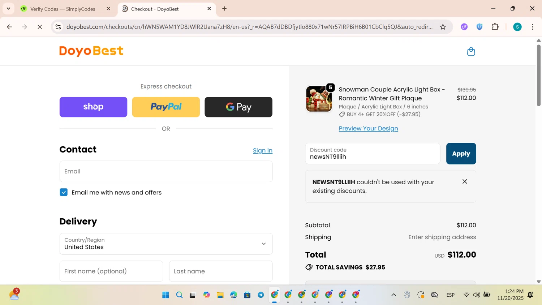
Task: Switch to Verify Codes — SimplyCodes tab
Action: tap(63, 9)
